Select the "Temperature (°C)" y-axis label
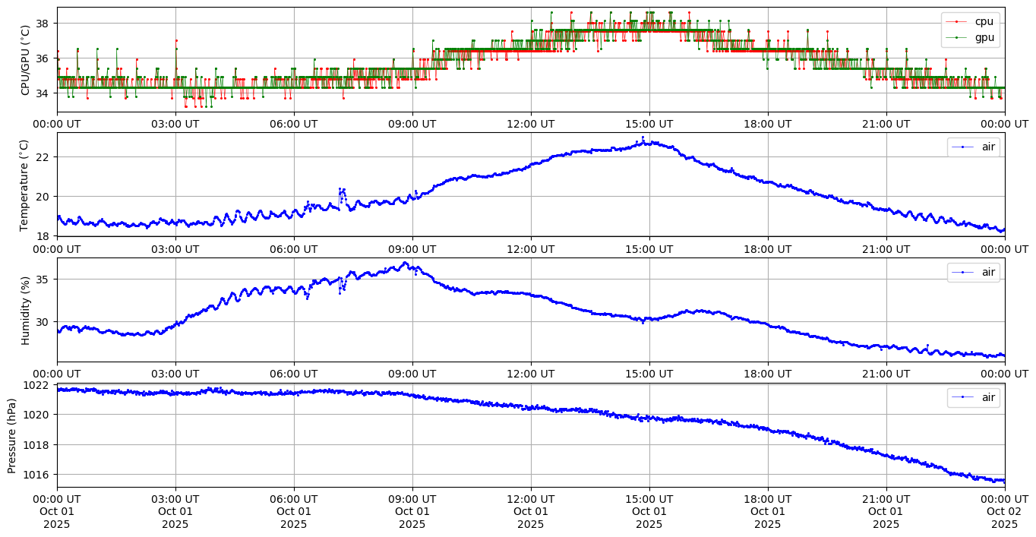Screen dimensions: 1036x537 (x=25, y=185)
